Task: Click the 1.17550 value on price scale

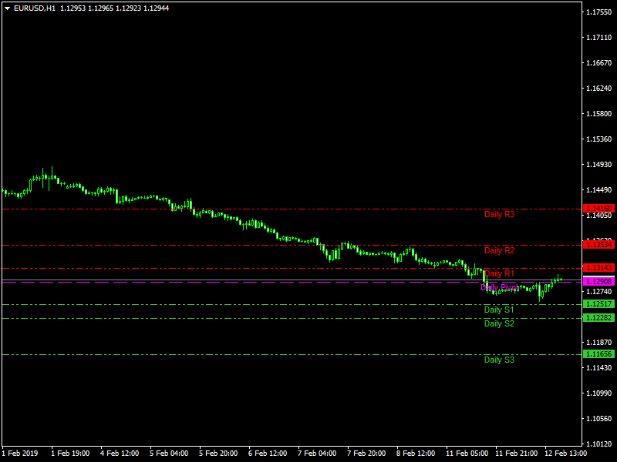Action: tap(599, 12)
